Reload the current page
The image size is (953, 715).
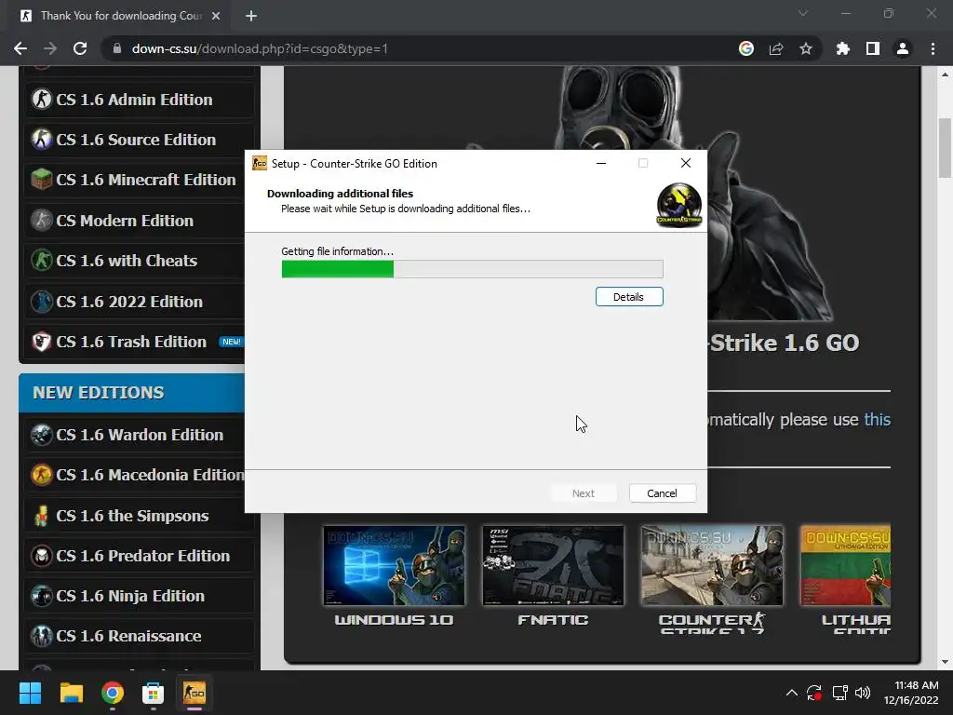(80, 48)
